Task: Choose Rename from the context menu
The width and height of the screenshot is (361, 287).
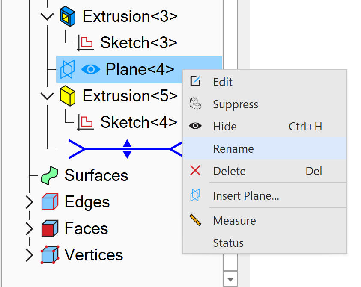Action: click(233, 149)
